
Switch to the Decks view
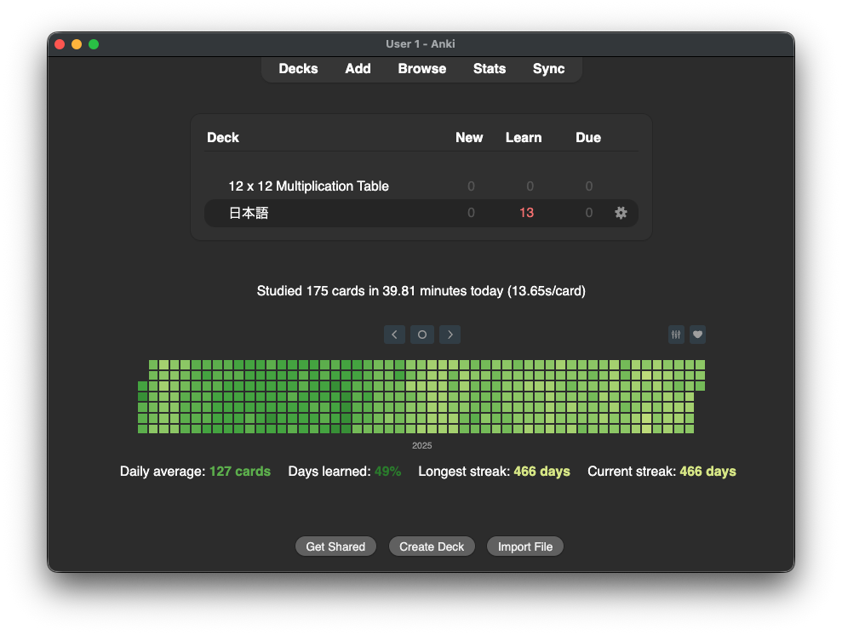(298, 69)
